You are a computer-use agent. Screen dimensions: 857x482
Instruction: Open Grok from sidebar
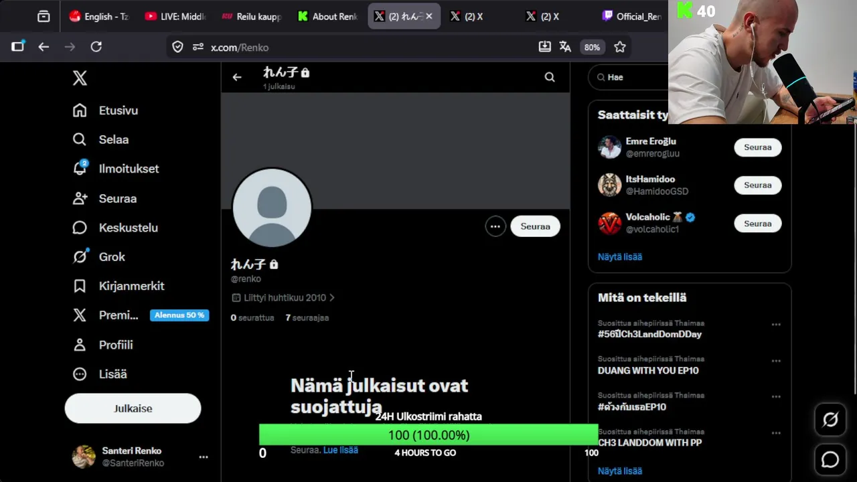pyautogui.click(x=99, y=257)
